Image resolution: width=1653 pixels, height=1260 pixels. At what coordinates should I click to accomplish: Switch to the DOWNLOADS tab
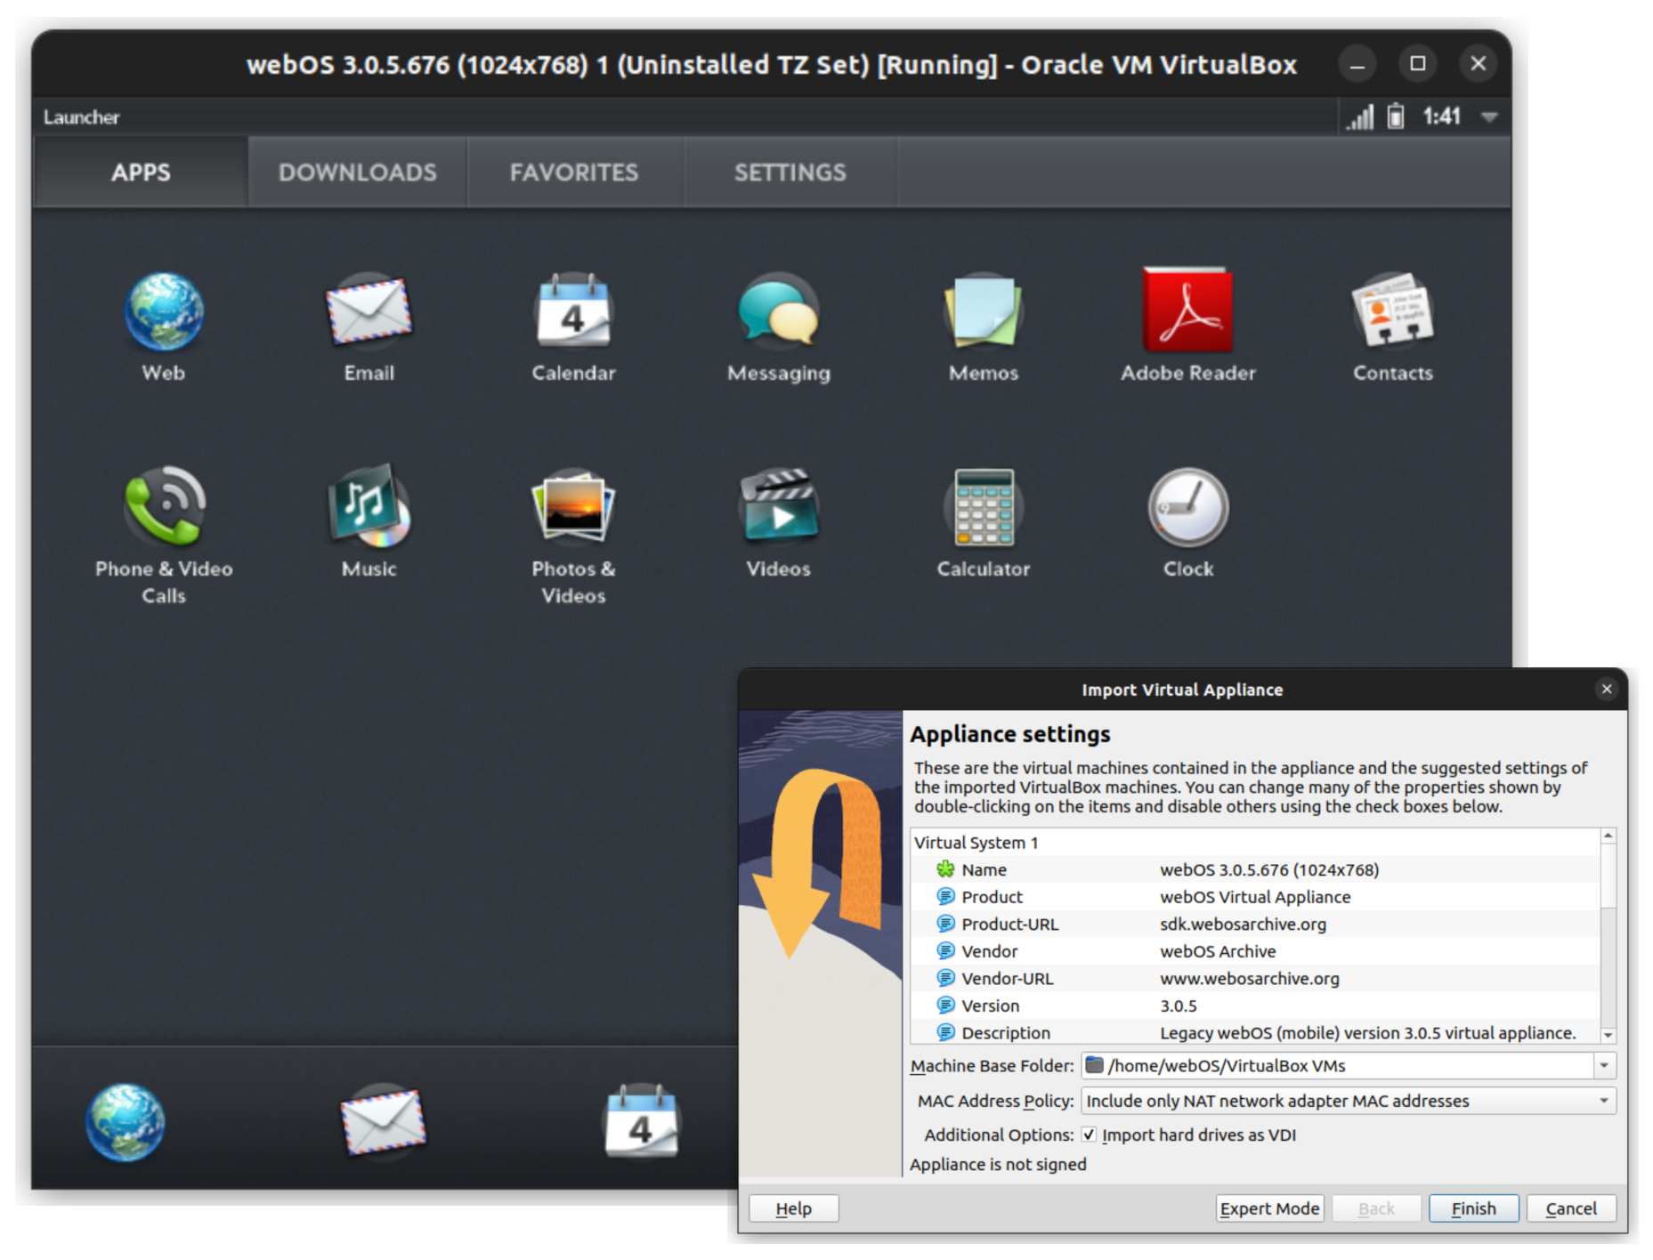357,172
